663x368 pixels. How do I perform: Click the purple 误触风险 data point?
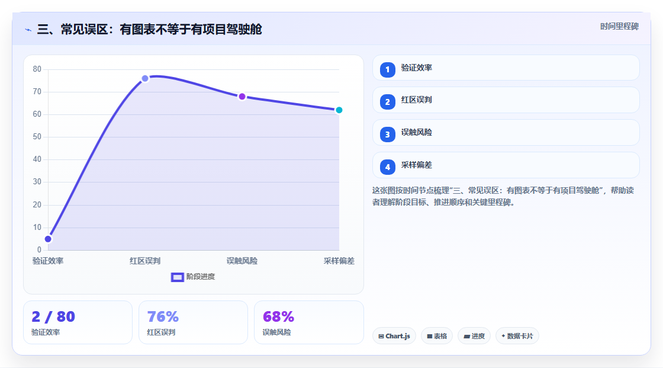pyautogui.click(x=242, y=97)
